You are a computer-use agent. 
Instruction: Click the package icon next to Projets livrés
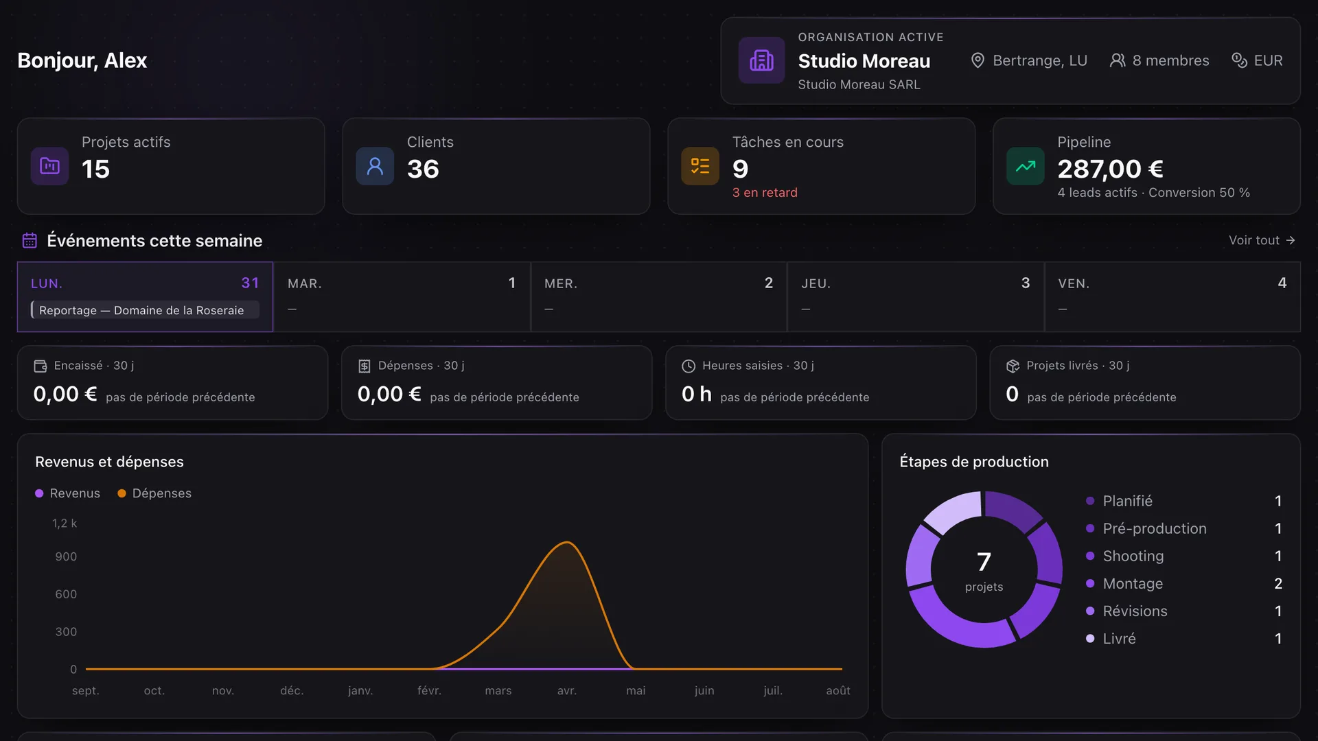pyautogui.click(x=1013, y=366)
